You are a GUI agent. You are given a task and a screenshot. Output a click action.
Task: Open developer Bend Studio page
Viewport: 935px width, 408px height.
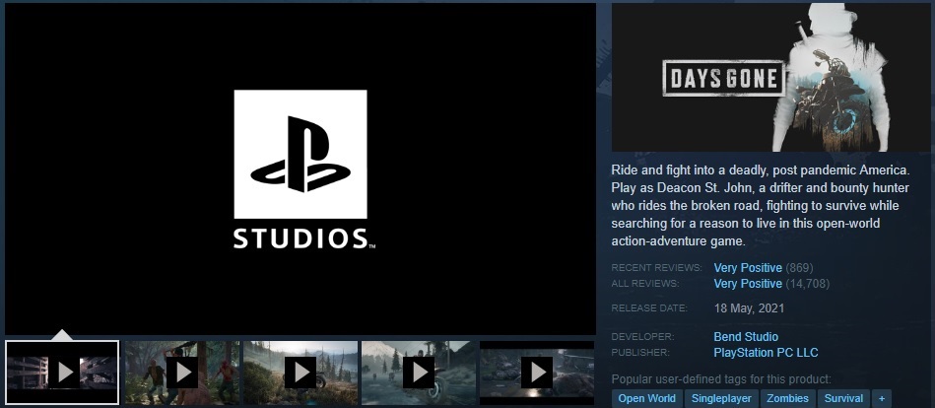click(x=746, y=337)
